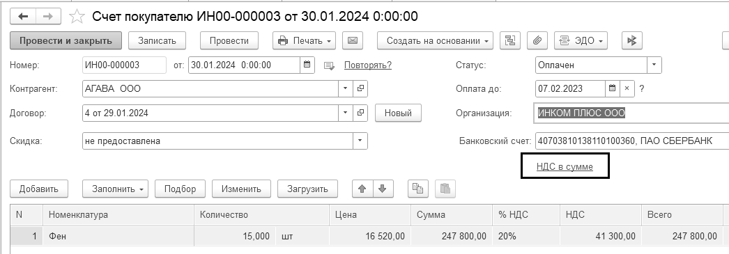
Task: Go back with the left arrow button
Action: tap(23, 17)
